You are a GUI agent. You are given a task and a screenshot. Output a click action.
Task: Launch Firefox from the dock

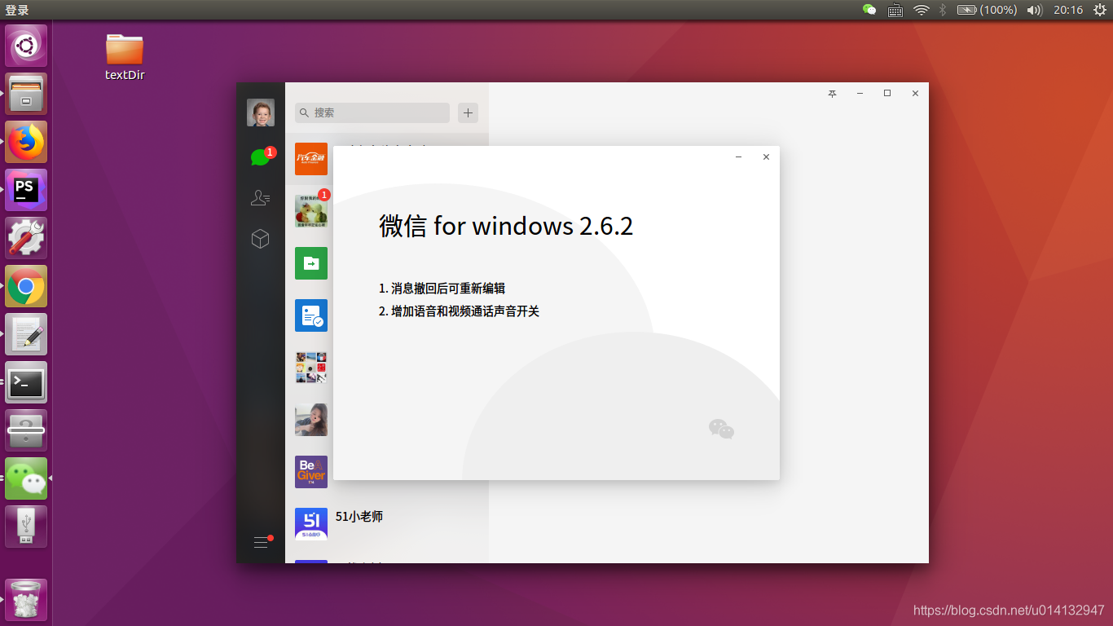(26, 142)
